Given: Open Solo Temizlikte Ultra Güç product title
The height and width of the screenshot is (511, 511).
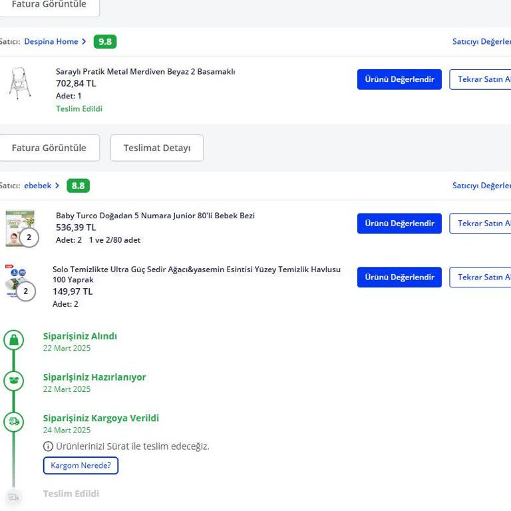Looking at the screenshot, I should [196, 274].
